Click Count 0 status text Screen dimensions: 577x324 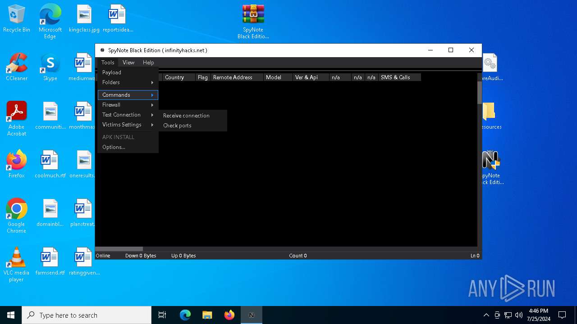[x=298, y=256]
